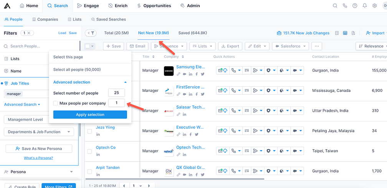Collapse filters panel with funnel toggle
This screenshot has height=188, width=387.
pos(91,33)
